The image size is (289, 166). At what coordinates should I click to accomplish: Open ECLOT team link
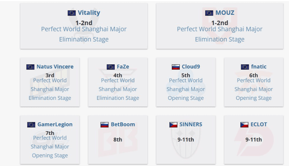(259, 124)
